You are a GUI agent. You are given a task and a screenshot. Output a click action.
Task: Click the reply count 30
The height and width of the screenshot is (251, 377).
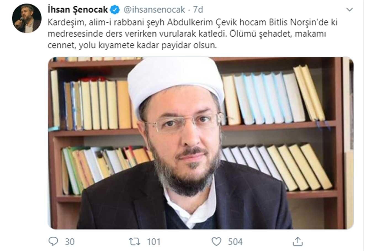(x=70, y=242)
